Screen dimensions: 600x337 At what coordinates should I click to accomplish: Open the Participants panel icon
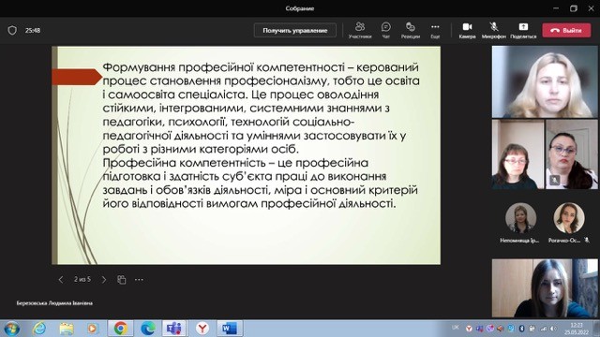360,30
